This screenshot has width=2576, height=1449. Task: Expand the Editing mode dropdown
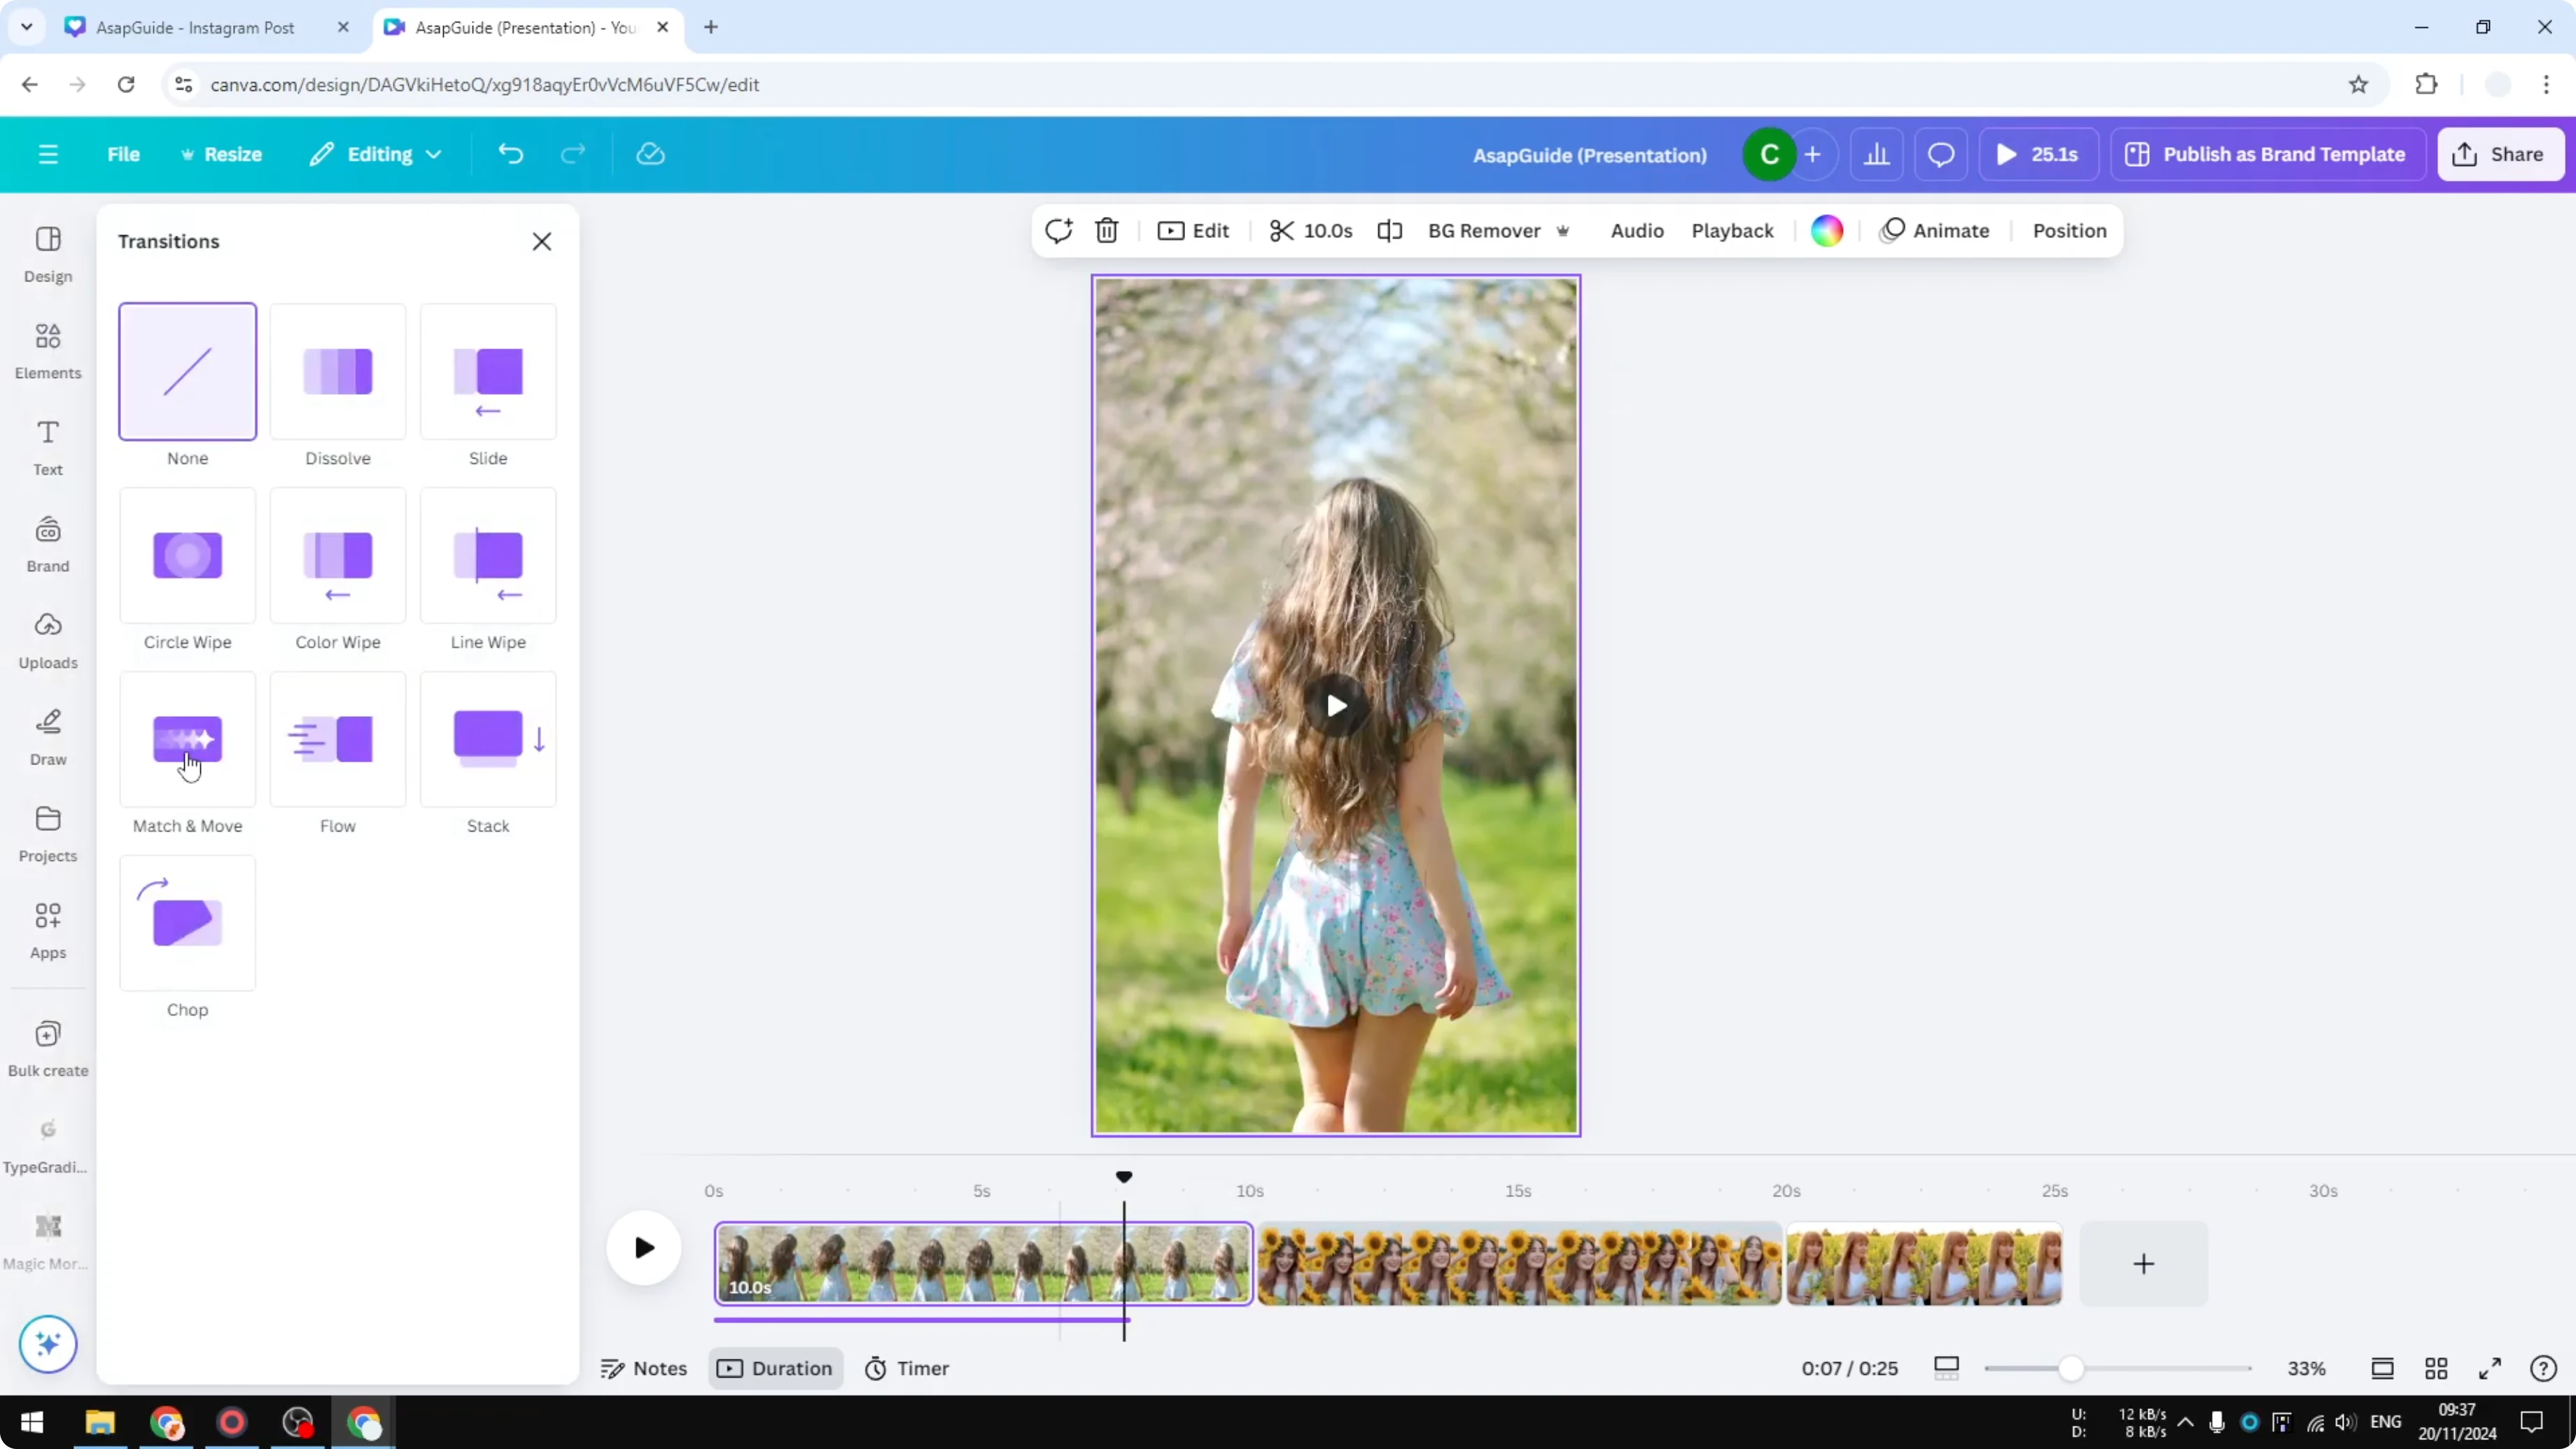coord(376,154)
